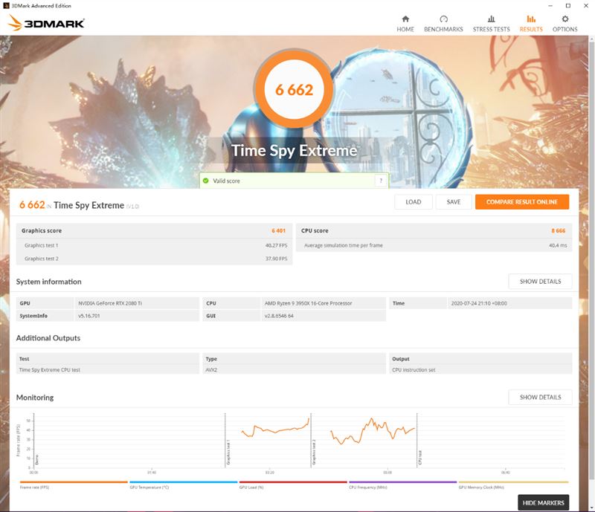Screen dimensions: 595x512
Task: Open the valid score question mark help
Action: [x=381, y=181]
